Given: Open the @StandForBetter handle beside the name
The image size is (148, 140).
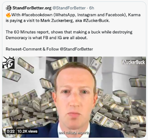Looking at the screenshot, I should click(69, 8).
